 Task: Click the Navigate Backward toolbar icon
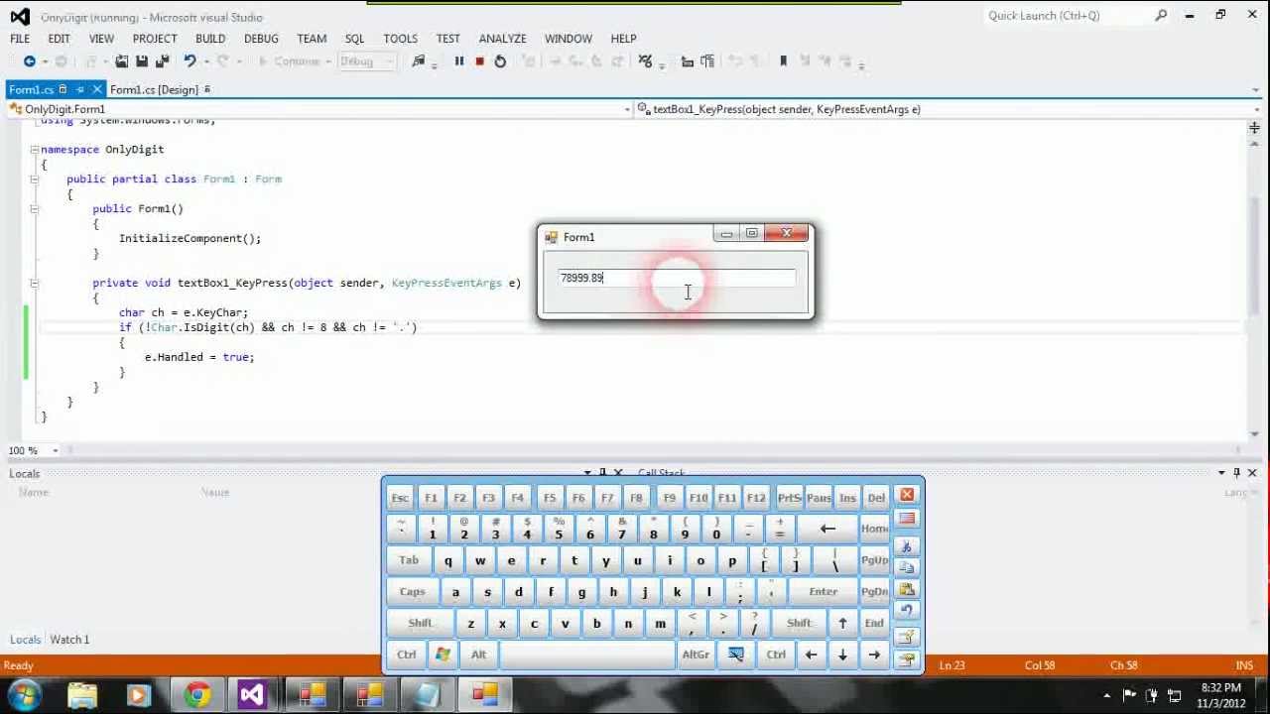point(29,61)
